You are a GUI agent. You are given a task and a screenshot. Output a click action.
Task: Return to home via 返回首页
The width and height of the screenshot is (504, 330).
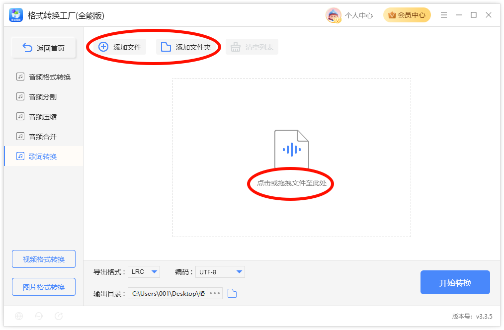pyautogui.click(x=44, y=48)
